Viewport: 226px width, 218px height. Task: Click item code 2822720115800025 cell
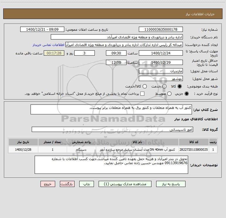click(x=194, y=150)
